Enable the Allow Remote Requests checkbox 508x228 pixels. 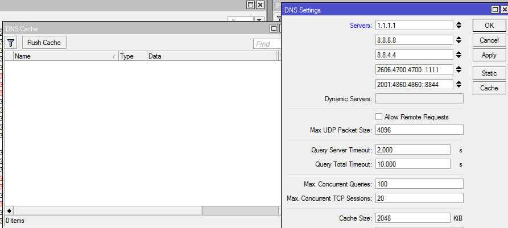tap(379, 117)
